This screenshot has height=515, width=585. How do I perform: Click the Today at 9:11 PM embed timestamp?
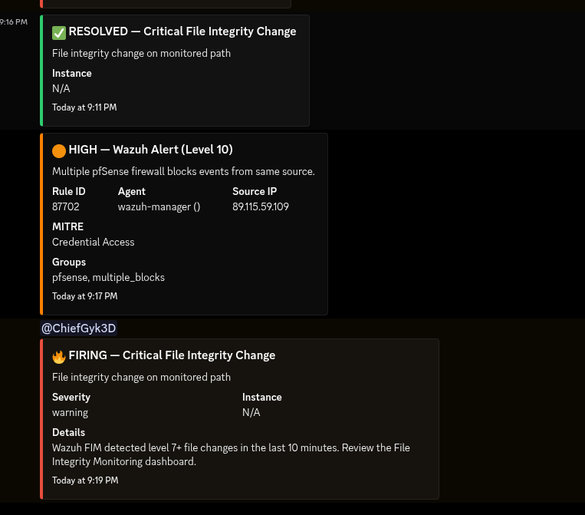click(x=84, y=107)
